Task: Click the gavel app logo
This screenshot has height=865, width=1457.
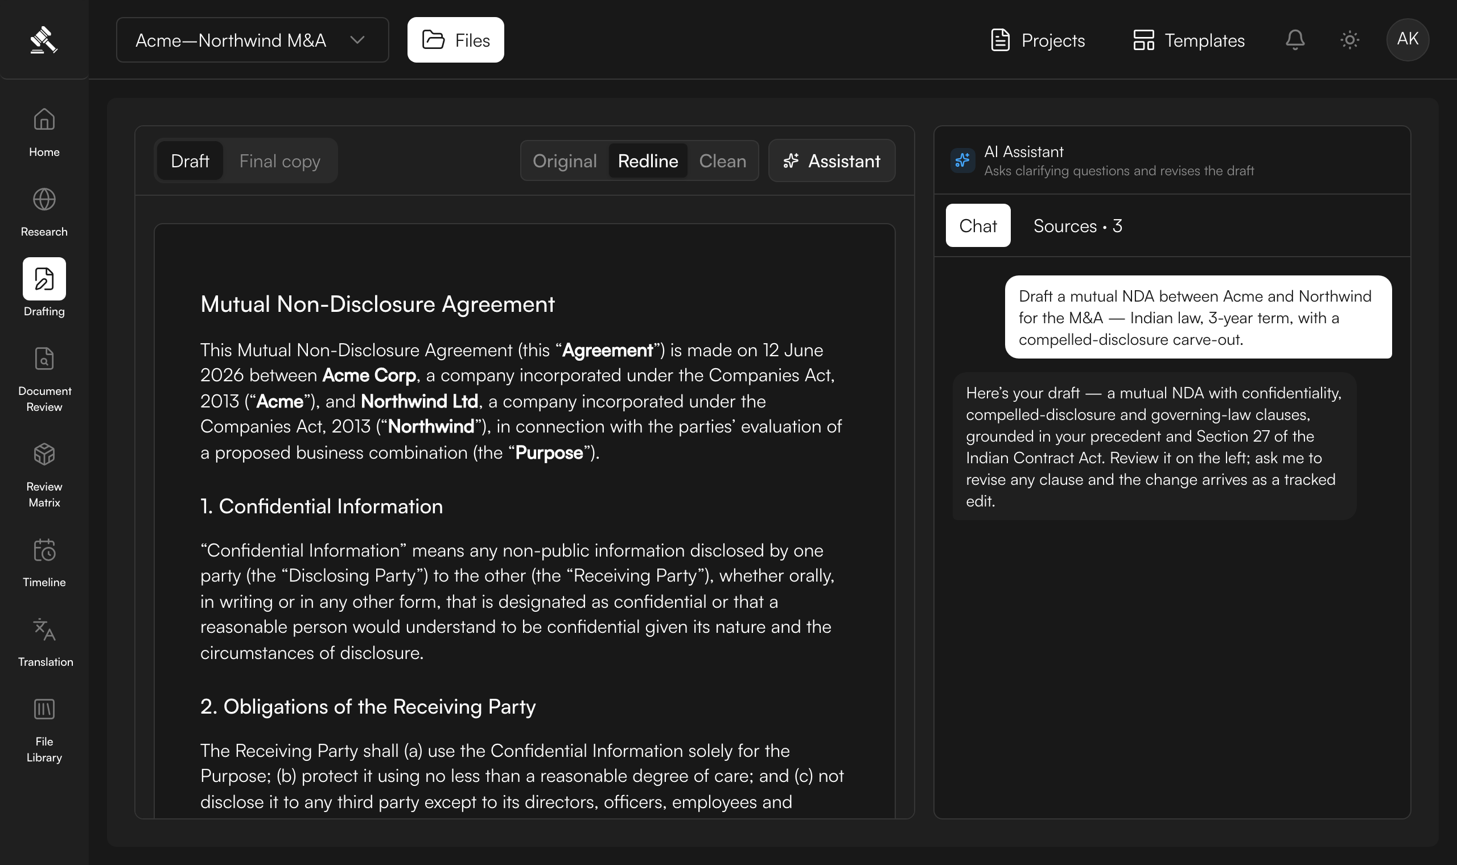Action: (44, 40)
